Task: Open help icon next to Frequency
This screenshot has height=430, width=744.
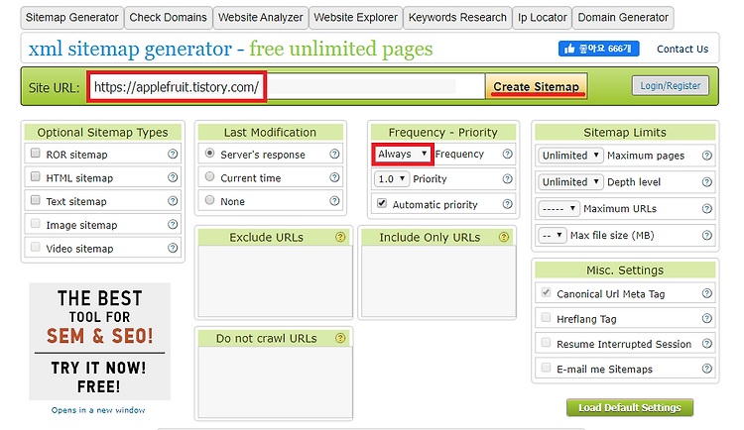Action: (x=507, y=154)
